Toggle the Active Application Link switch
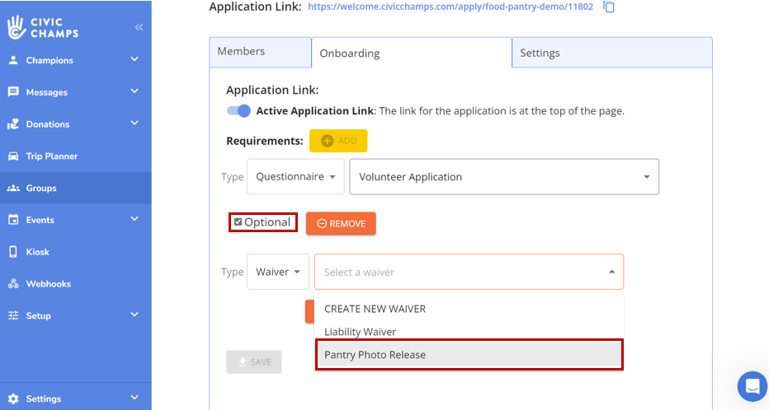The width and height of the screenshot is (778, 410). point(238,111)
